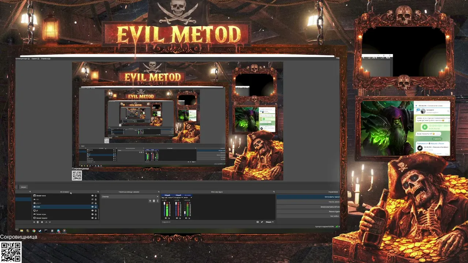Move the selected source down
The width and height of the screenshot is (468, 263).
coord(50,222)
